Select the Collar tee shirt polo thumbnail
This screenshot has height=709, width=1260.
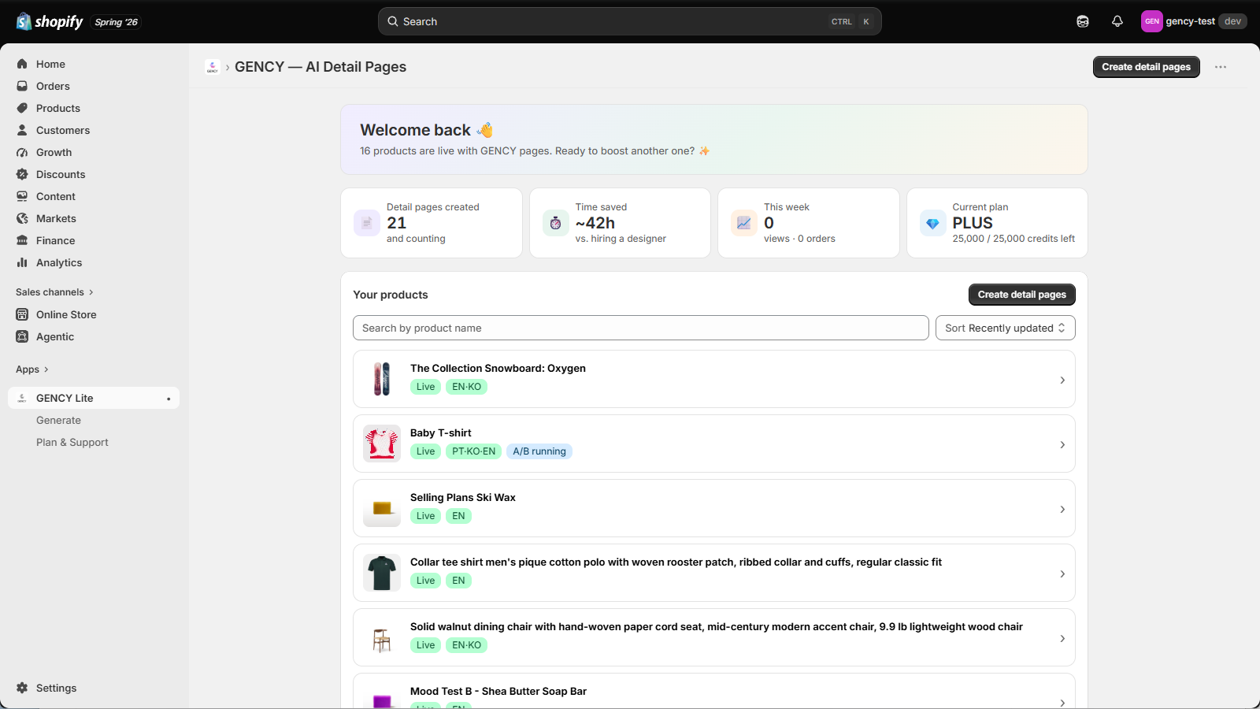[382, 573]
